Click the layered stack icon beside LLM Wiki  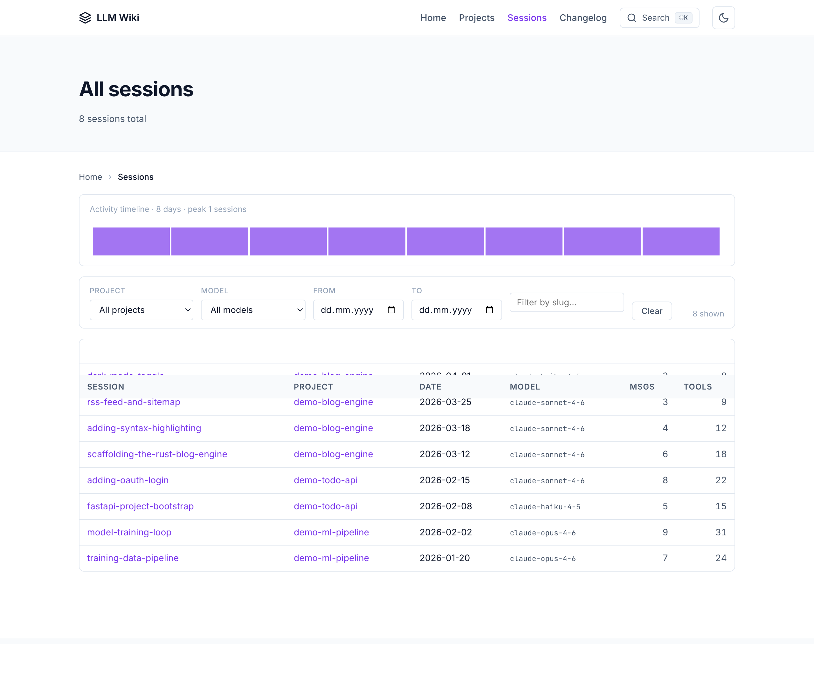[x=85, y=18]
